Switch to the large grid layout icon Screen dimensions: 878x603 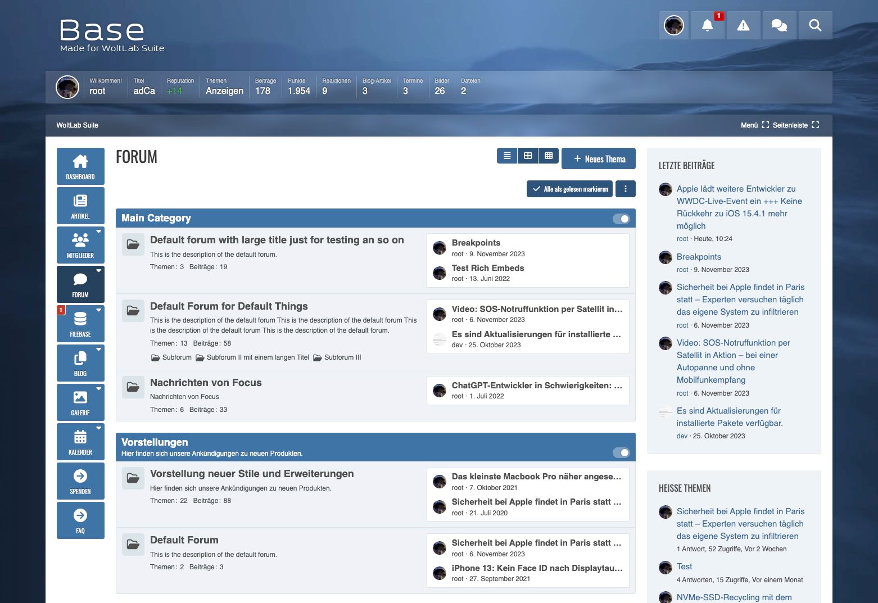[x=528, y=156]
